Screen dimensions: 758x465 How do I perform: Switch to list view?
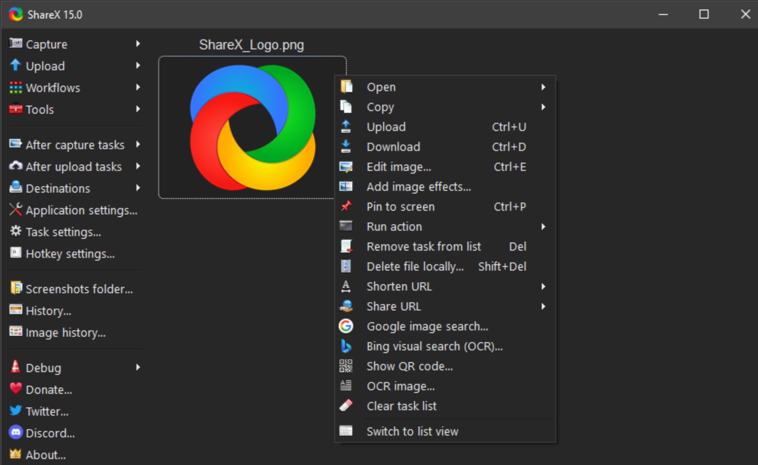point(412,431)
